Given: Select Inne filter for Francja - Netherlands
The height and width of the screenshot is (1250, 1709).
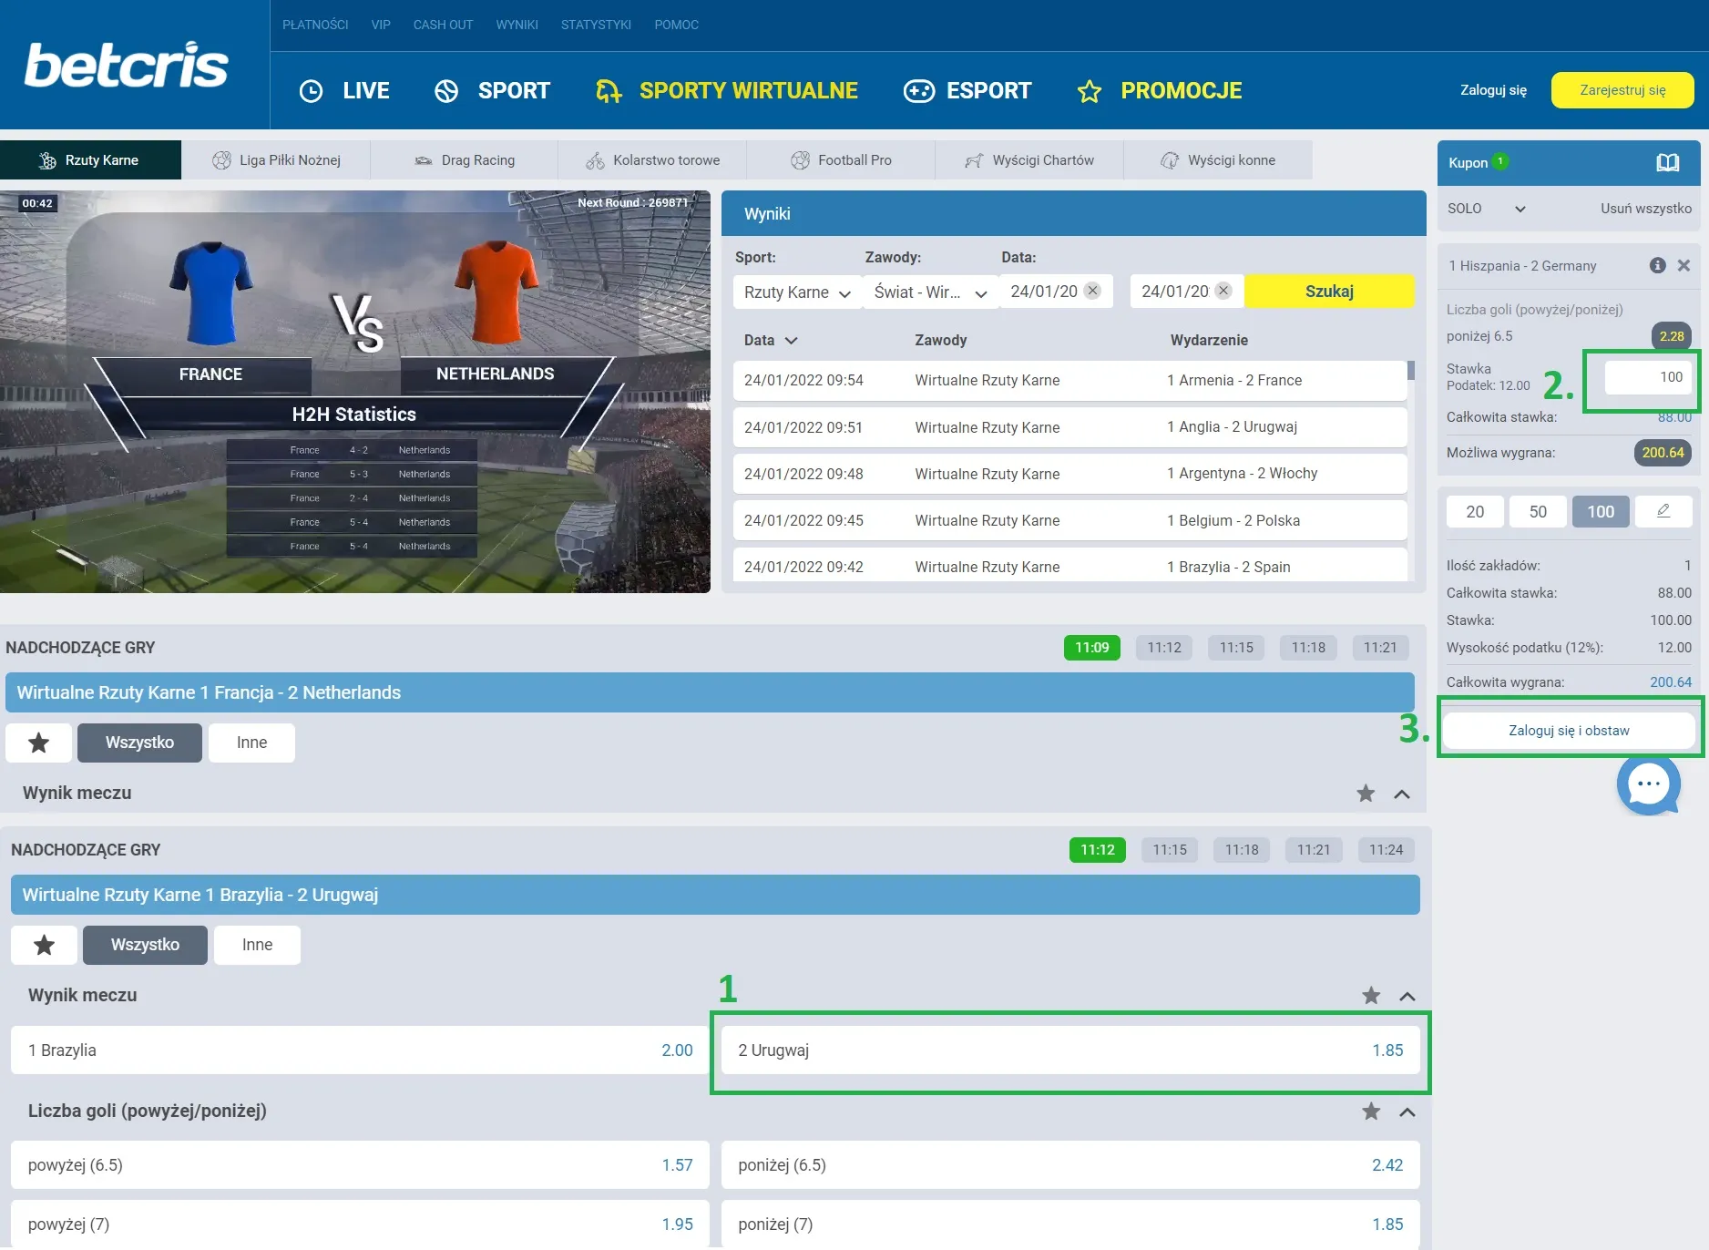Looking at the screenshot, I should pos(251,743).
